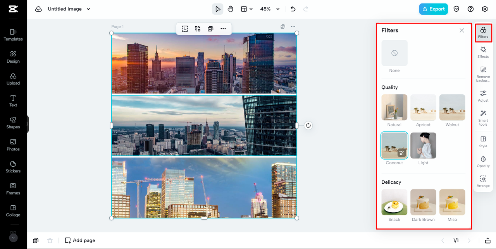This screenshot has width=496, height=249.
Task: Open the Style tool tab
Action: click(483, 142)
